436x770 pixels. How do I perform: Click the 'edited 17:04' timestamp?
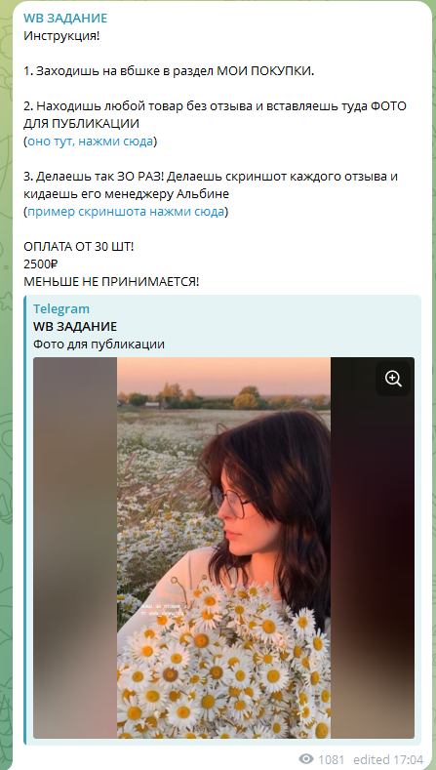(388, 759)
